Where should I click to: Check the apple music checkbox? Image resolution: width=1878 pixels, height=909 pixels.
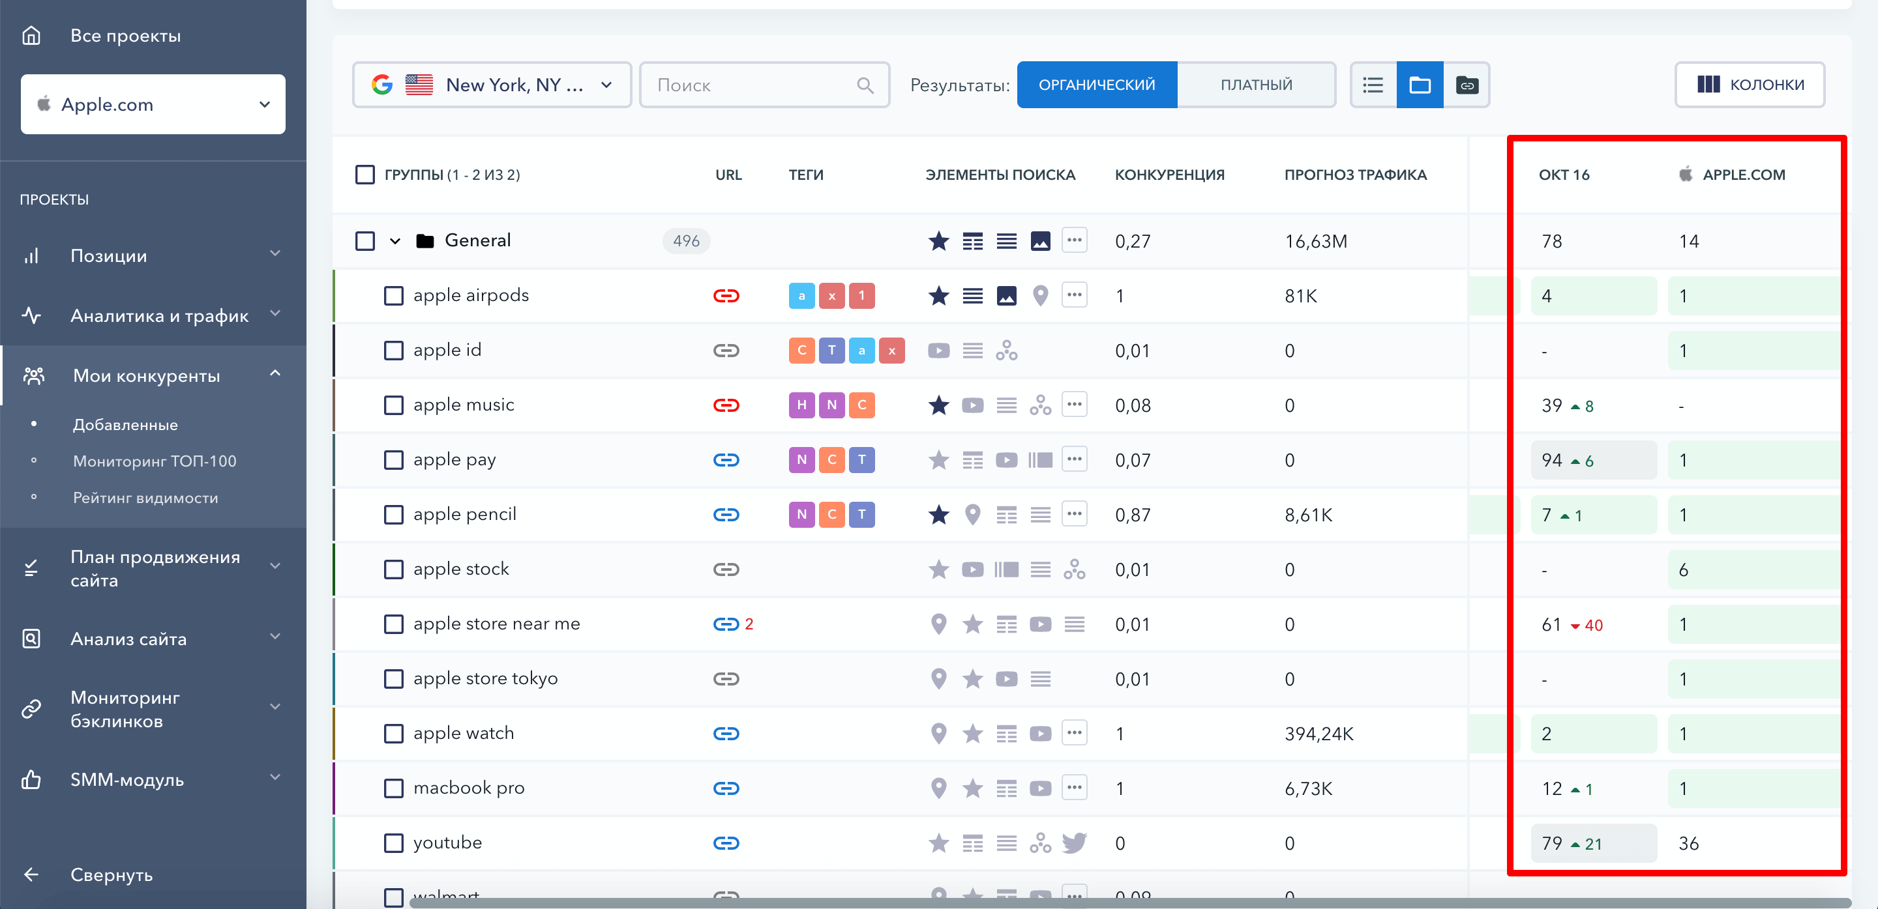(x=393, y=405)
